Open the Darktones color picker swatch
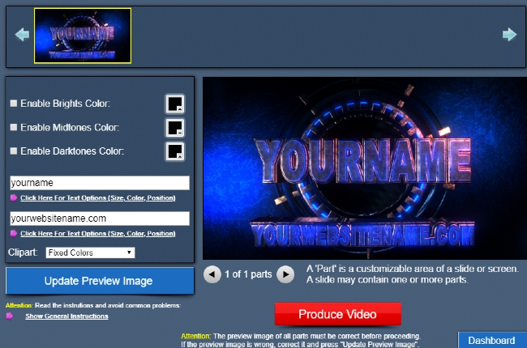 (x=174, y=151)
